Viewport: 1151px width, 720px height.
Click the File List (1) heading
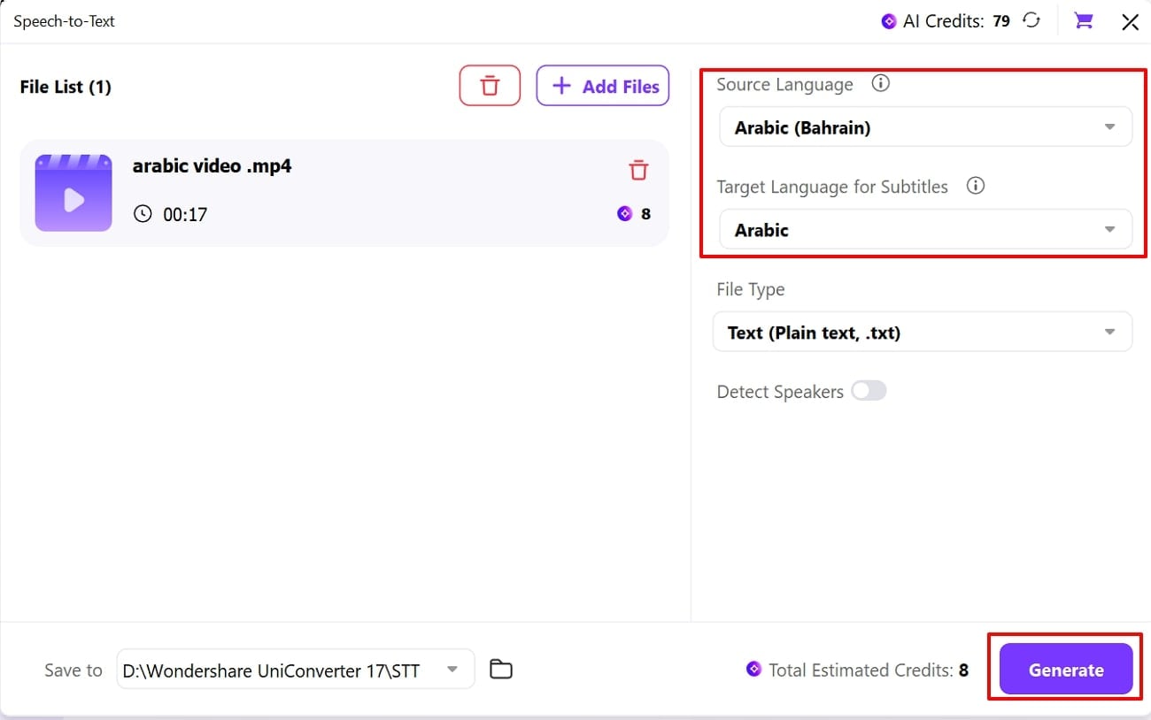(66, 86)
